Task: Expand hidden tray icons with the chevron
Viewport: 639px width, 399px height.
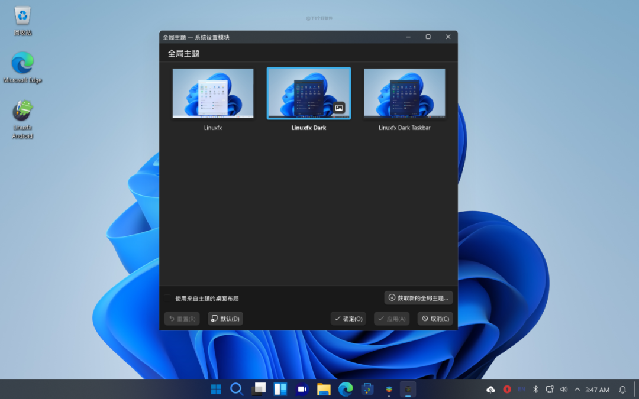Action: pos(576,390)
